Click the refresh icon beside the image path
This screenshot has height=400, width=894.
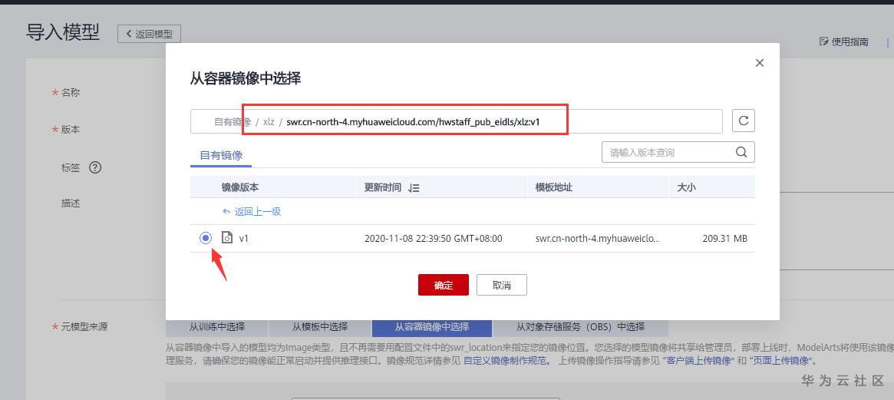(744, 121)
